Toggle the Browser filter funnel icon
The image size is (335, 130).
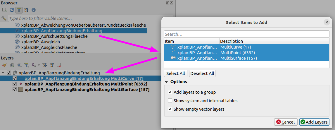click(x=19, y=10)
